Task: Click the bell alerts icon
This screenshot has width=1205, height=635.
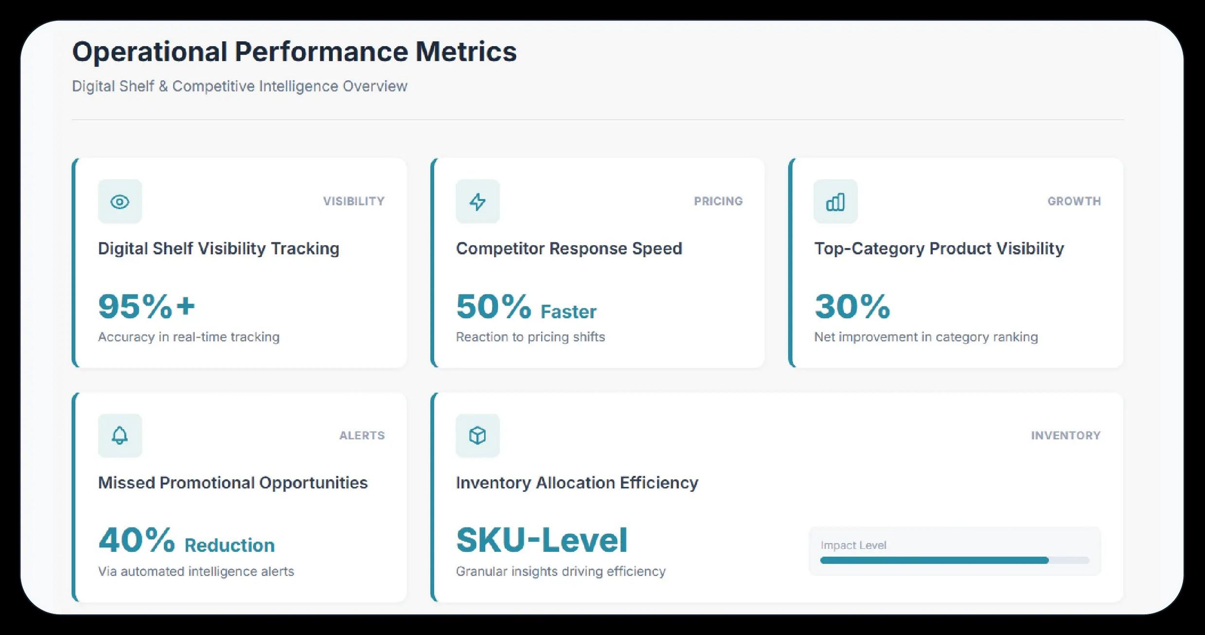Action: (x=120, y=435)
